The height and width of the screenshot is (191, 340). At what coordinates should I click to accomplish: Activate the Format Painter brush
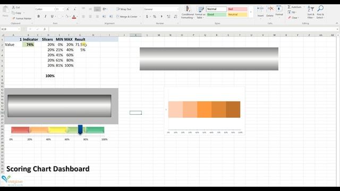click(22, 19)
